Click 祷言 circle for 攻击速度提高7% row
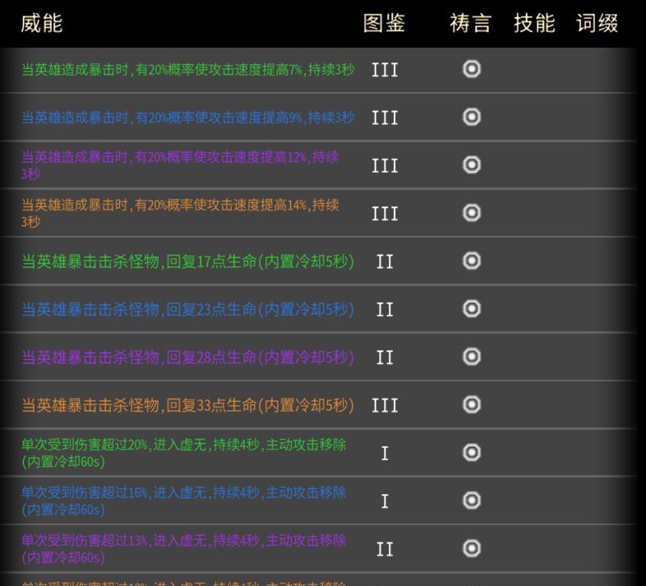 472,69
